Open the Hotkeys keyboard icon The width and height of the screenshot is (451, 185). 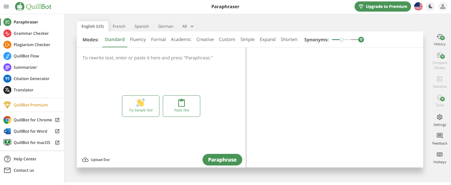(440, 154)
